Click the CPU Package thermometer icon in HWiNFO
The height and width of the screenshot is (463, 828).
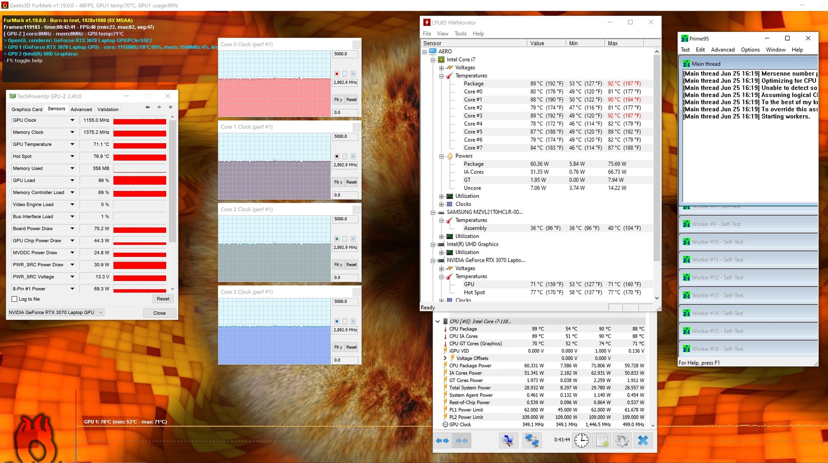click(x=445, y=329)
